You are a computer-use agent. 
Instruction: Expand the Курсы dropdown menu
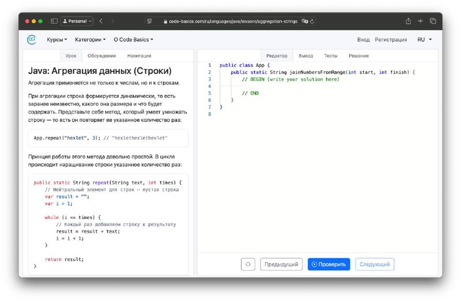[57, 39]
